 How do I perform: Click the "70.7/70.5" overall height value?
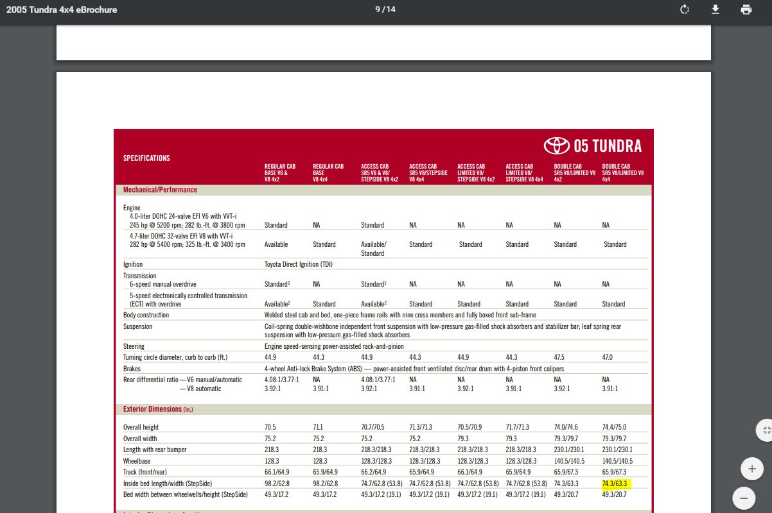pyautogui.click(x=374, y=427)
